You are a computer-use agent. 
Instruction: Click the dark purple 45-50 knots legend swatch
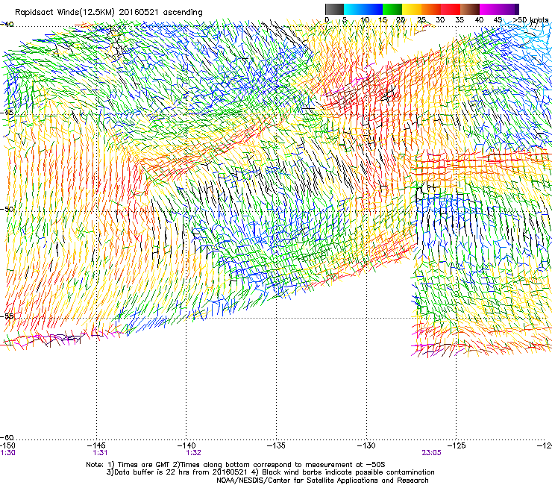coord(509,9)
